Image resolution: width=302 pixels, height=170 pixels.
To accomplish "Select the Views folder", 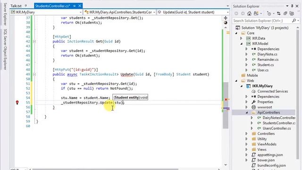I will coord(262,150).
